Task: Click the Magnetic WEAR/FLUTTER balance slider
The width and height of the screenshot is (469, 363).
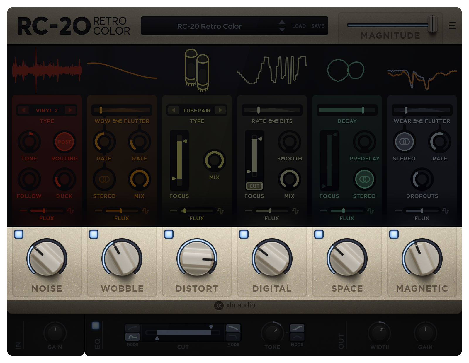Action: (422, 110)
